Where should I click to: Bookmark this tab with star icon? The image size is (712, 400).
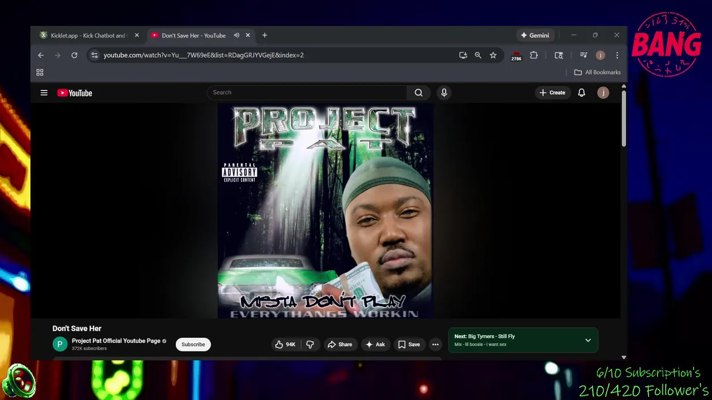(493, 55)
